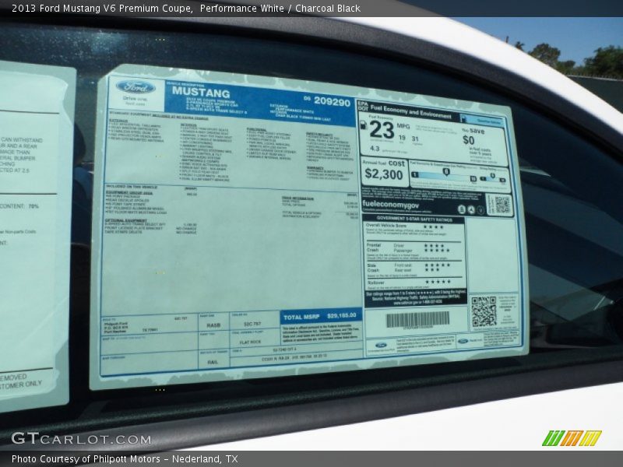This screenshot has height=467, width=623.
Task: Click the smog rating bar
Action: coord(493,178)
